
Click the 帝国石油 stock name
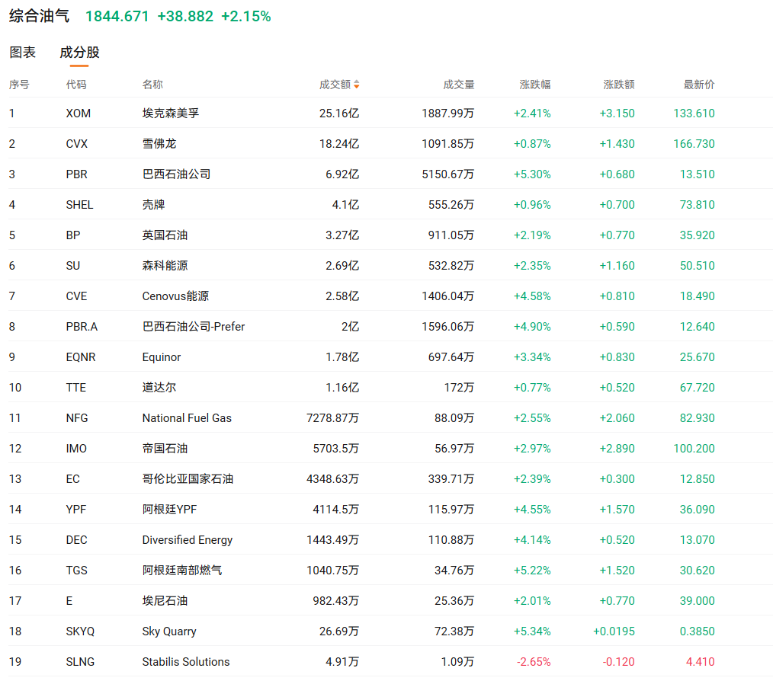click(x=165, y=449)
